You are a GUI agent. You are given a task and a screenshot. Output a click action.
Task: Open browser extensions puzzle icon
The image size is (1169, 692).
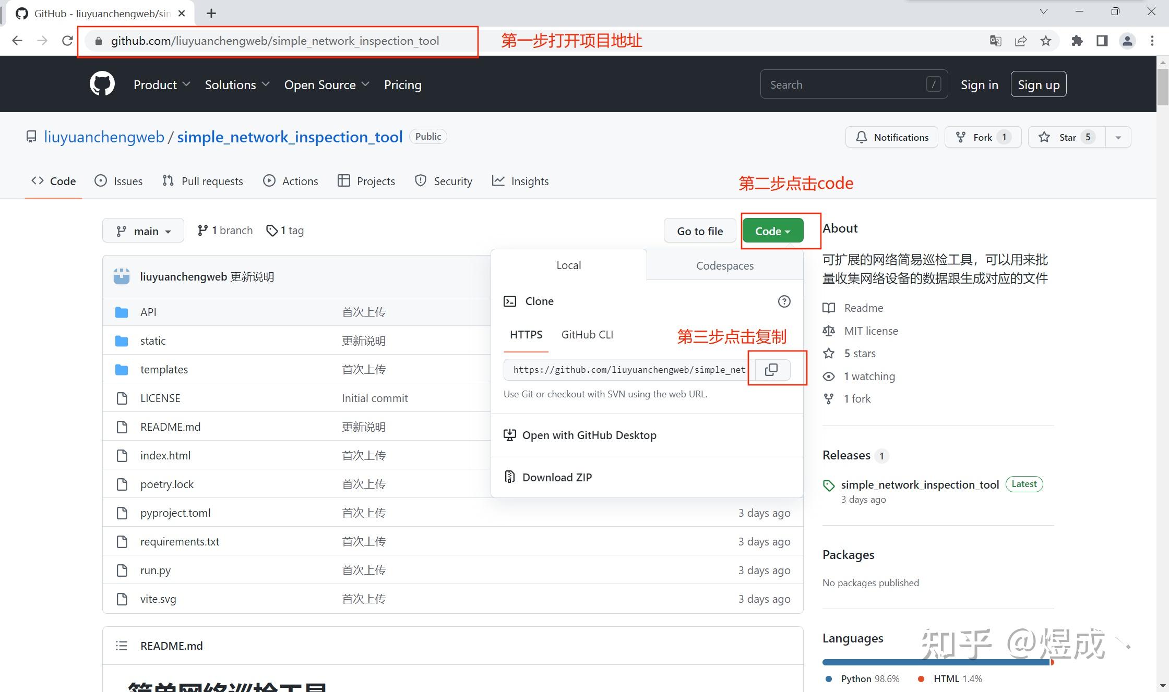(1077, 41)
